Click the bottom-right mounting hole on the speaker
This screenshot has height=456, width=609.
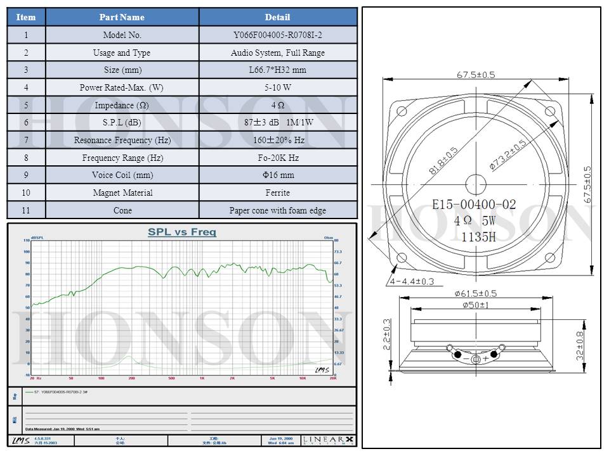click(549, 258)
